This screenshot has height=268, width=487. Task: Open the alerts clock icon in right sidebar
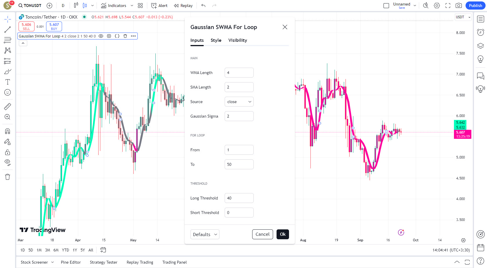pyautogui.click(x=481, y=32)
